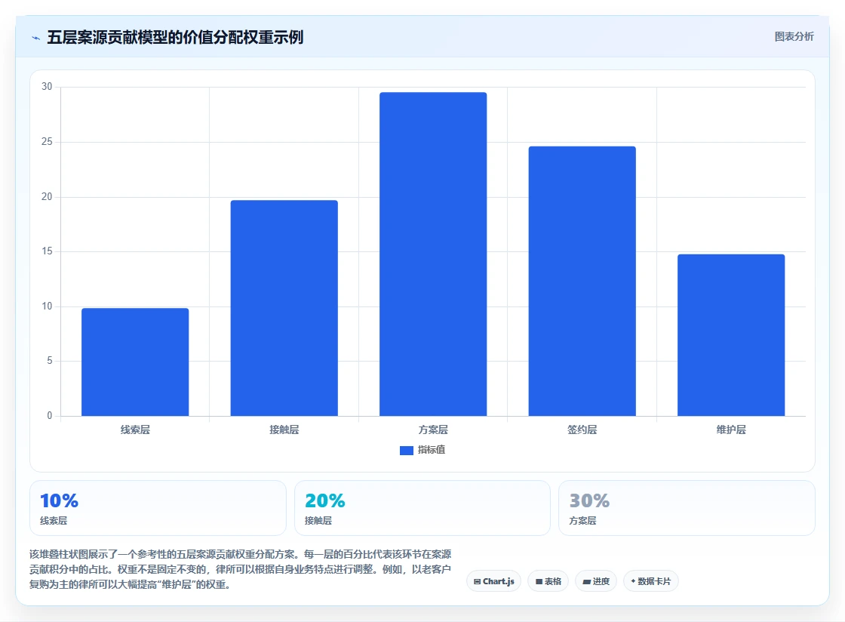Click the y-axis value 25

tap(47, 141)
